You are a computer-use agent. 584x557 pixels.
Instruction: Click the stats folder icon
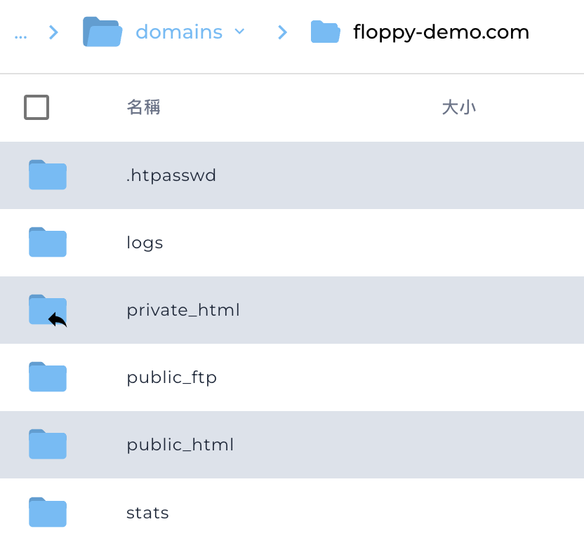click(x=48, y=512)
